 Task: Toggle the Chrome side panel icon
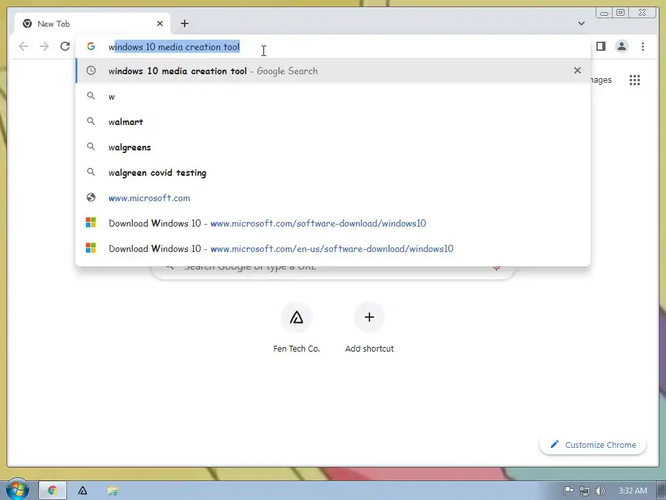600,46
